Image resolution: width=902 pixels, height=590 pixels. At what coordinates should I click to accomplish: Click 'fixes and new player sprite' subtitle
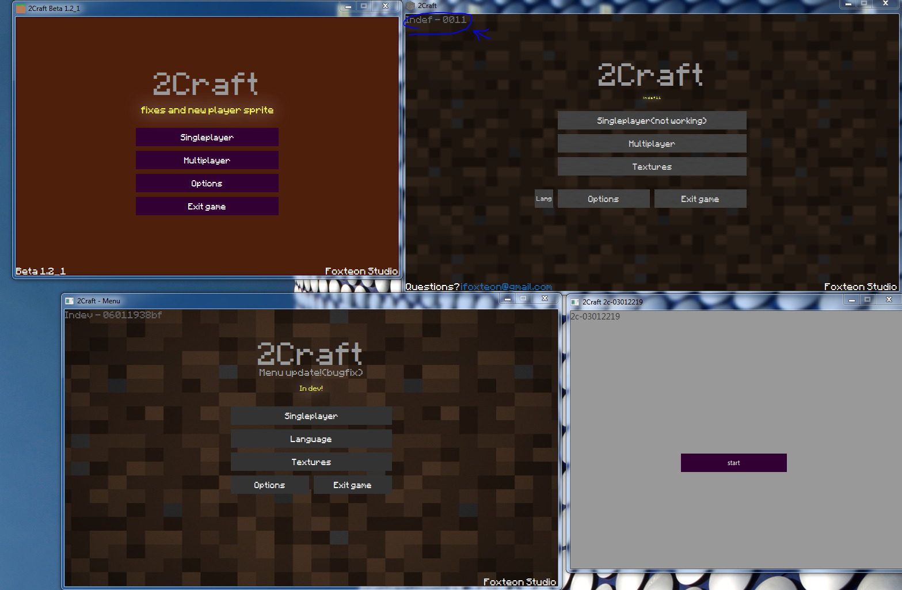tap(207, 110)
